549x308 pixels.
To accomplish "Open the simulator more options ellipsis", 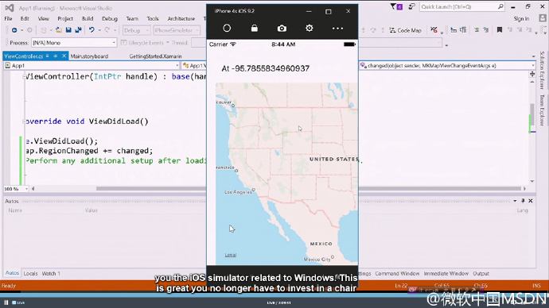I will click(x=337, y=29).
